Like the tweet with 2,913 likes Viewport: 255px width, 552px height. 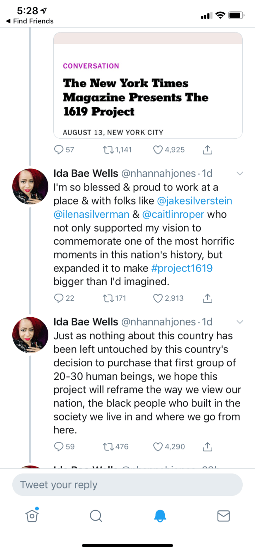pos(158,298)
